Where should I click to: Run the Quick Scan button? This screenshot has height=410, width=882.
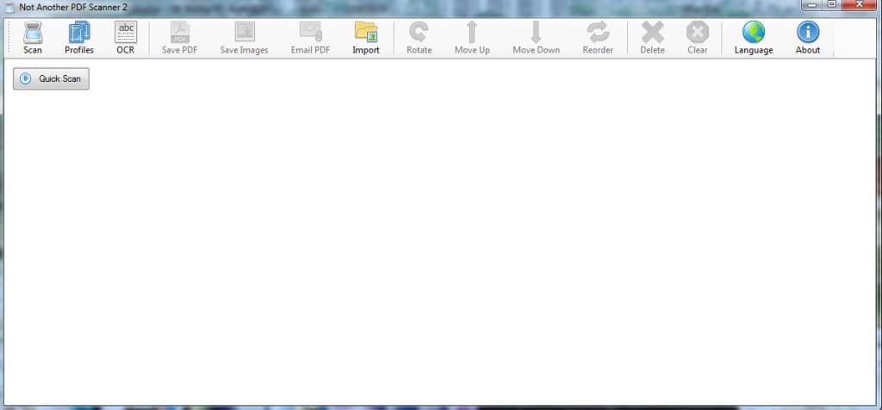pyautogui.click(x=51, y=78)
